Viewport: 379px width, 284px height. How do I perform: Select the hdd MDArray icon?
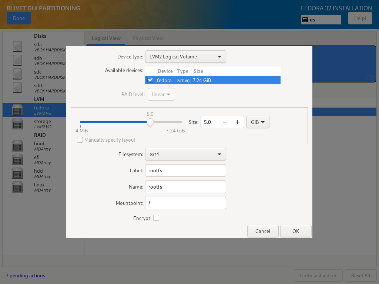[x=17, y=173]
